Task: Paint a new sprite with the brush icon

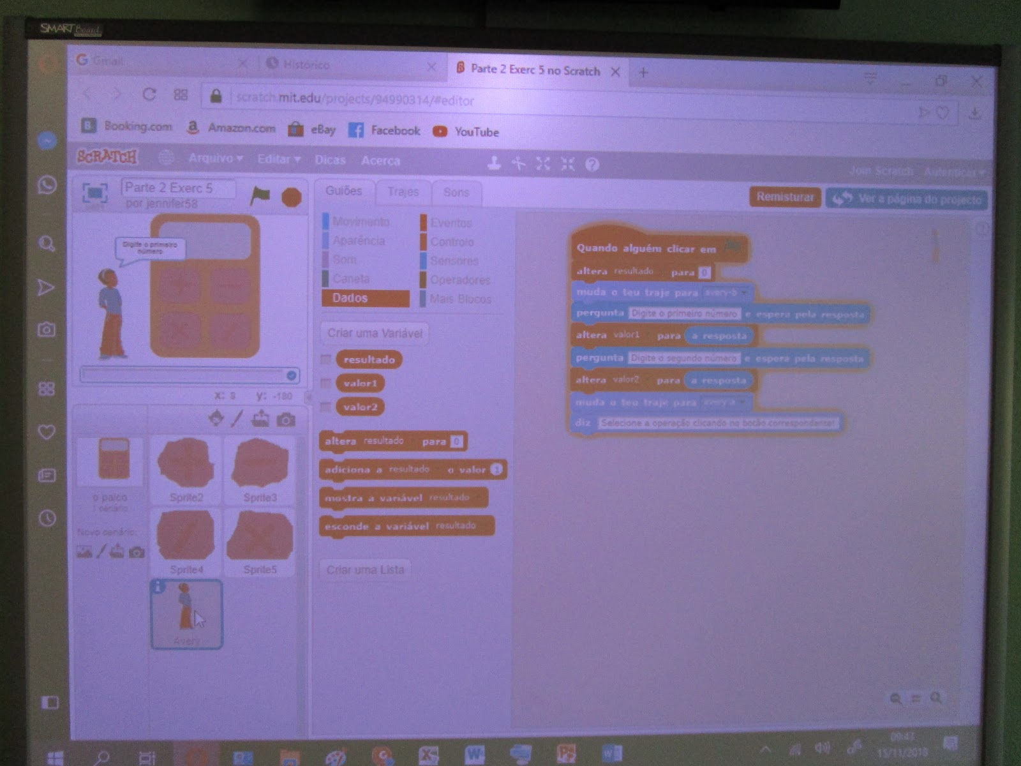Action: click(237, 418)
